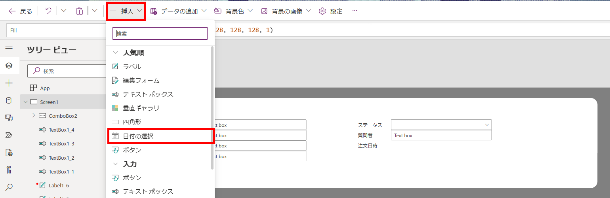Open the データの追加 menu
The image size is (610, 198).
[x=178, y=11]
